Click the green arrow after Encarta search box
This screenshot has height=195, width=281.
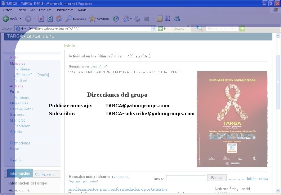point(242,29)
